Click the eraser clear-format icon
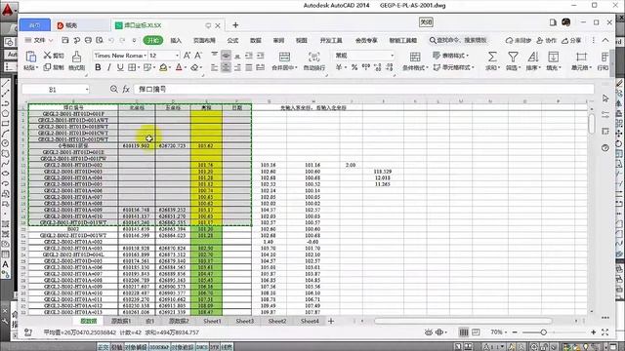Screen dimensions: 625x351 [x=194, y=67]
